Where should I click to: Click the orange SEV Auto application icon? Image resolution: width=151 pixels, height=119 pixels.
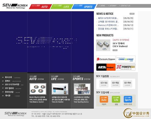pos(104,99)
